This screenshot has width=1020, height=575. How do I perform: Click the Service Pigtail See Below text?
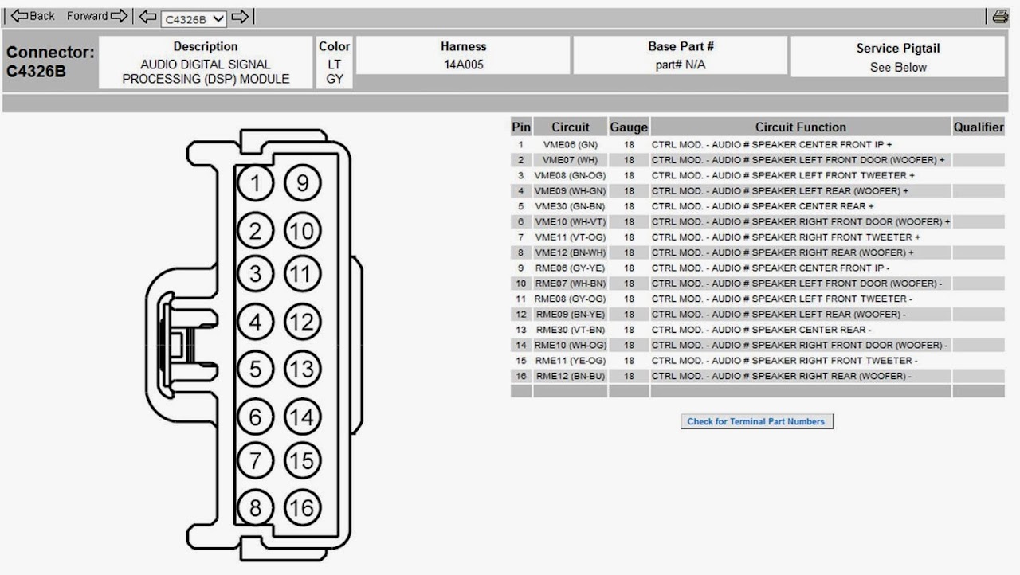point(898,67)
